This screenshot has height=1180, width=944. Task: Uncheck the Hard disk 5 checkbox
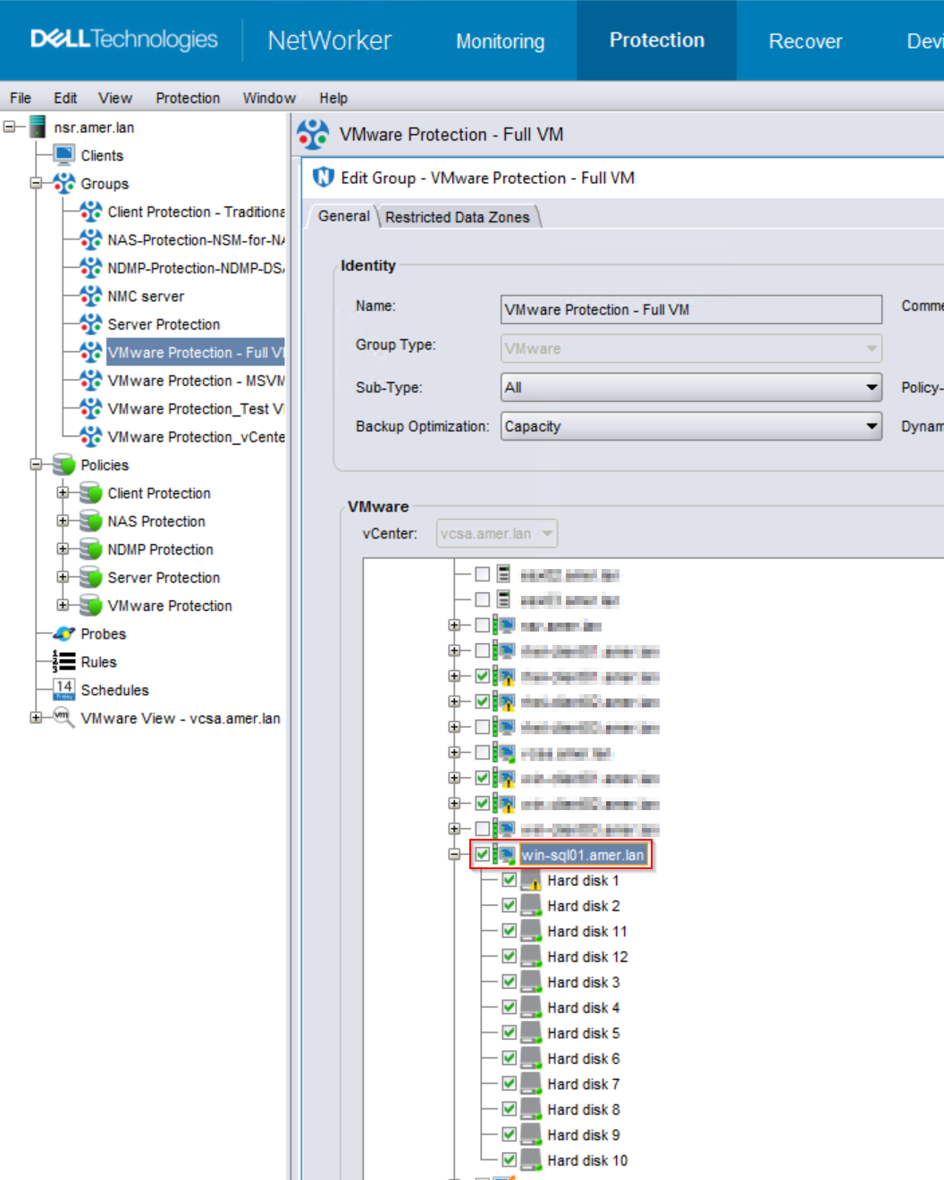[x=509, y=1032]
